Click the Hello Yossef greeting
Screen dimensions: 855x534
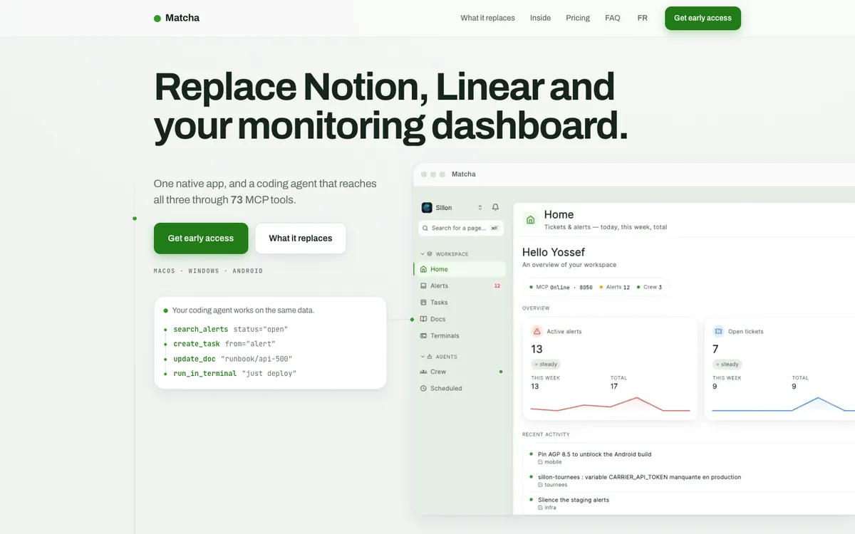(554, 252)
